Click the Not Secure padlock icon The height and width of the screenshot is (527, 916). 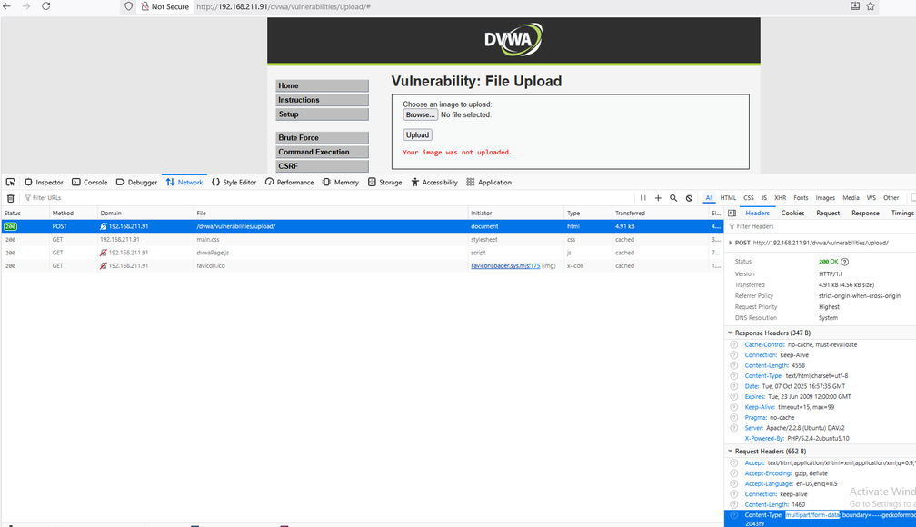click(144, 6)
